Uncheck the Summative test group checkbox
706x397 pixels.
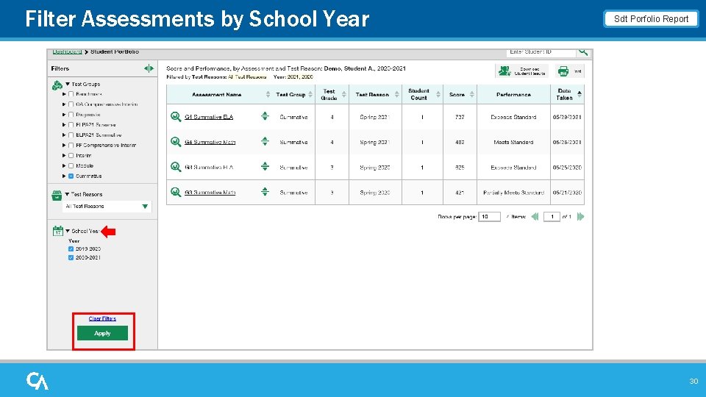coord(71,176)
